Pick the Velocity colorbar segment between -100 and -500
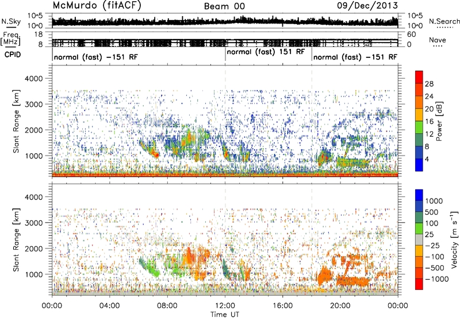 tap(419, 262)
